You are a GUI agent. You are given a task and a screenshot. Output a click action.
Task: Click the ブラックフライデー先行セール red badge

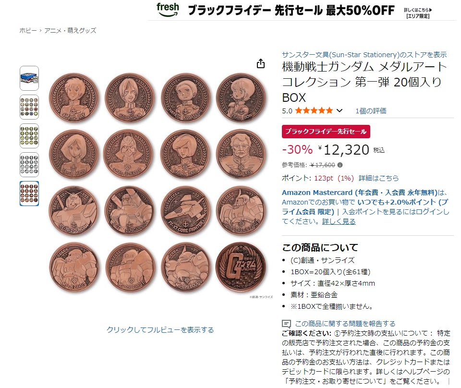coord(326,132)
